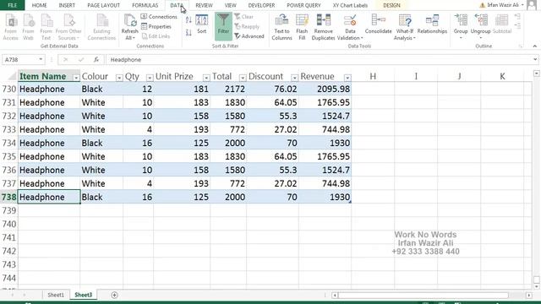Click Remove Duplicates

click(x=323, y=27)
